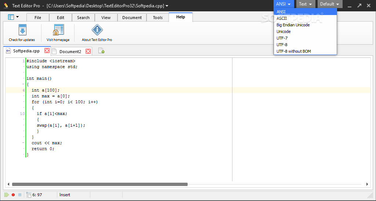Click the window resize grip
The image size is (376, 201).
tap(370, 196)
